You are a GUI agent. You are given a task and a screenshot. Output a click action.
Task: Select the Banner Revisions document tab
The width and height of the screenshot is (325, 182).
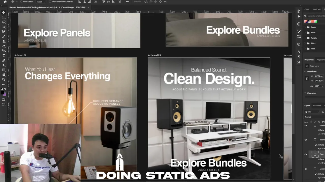tap(48, 7)
